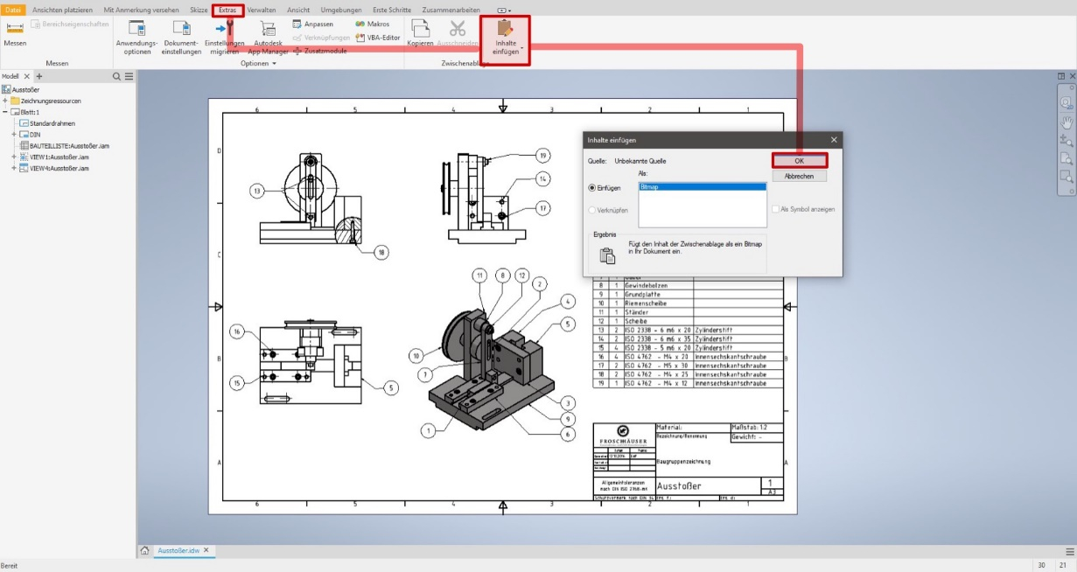Click the view tiling icon top right
The width and height of the screenshot is (1077, 572).
(x=1062, y=77)
